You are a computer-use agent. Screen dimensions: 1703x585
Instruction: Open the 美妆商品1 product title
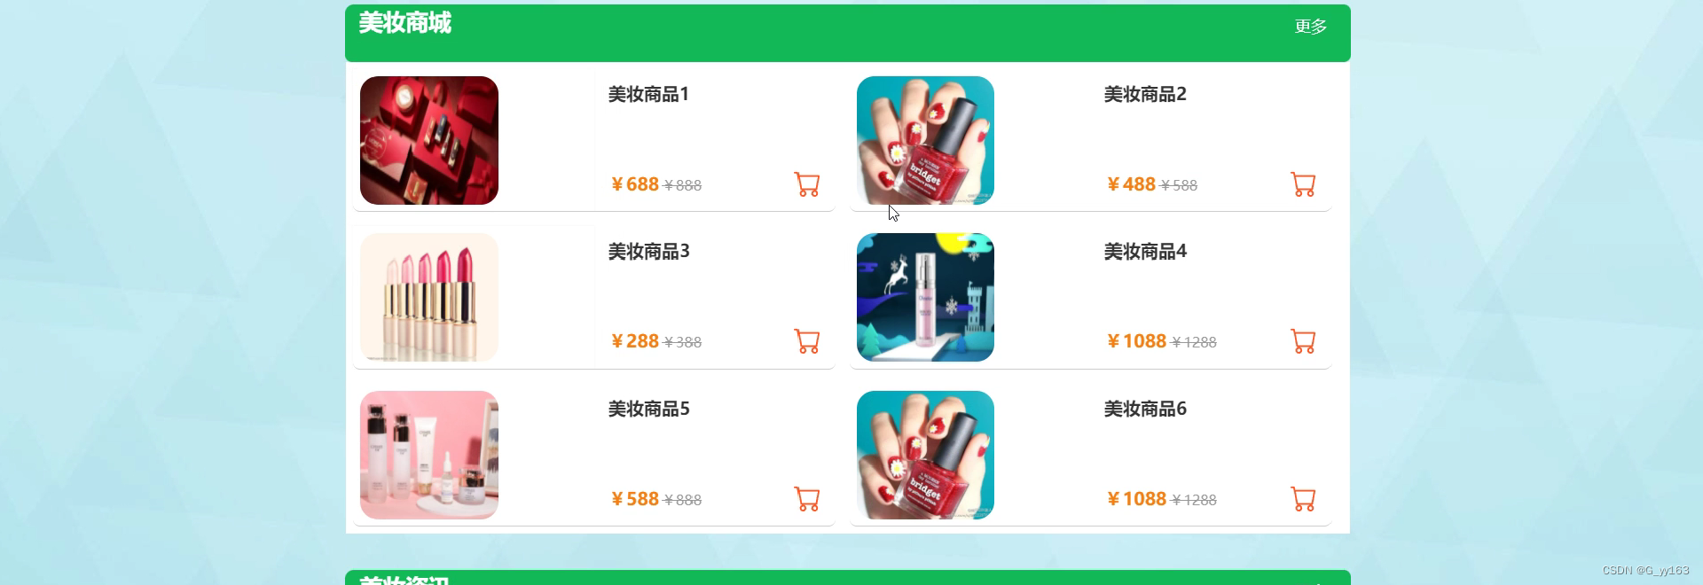point(648,94)
